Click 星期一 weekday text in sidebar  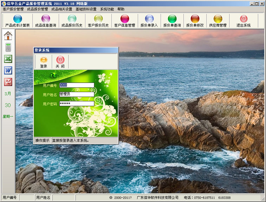pos(8,116)
